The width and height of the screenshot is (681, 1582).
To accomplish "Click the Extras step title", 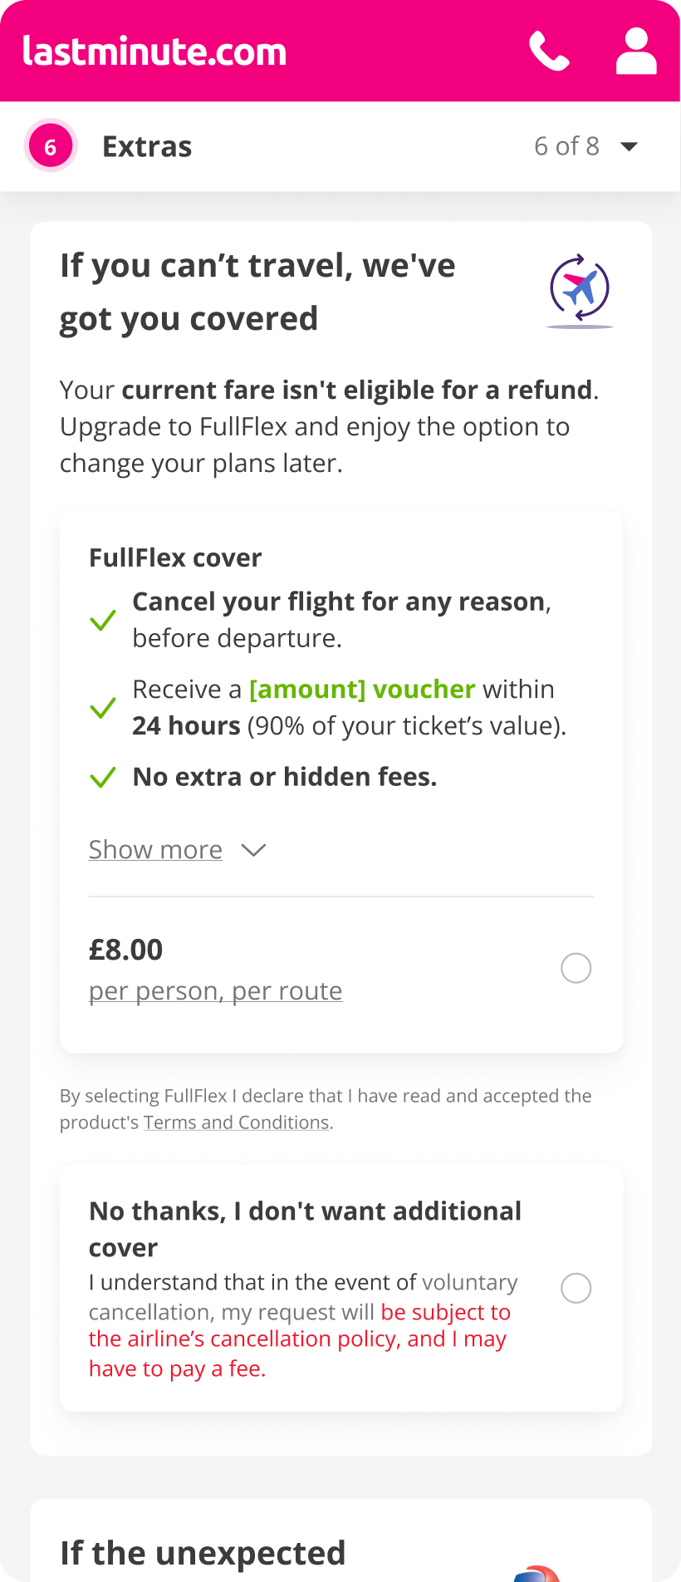I will [x=147, y=146].
